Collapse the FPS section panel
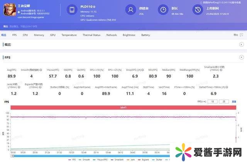The image size is (247, 162). [x=241, y=57]
